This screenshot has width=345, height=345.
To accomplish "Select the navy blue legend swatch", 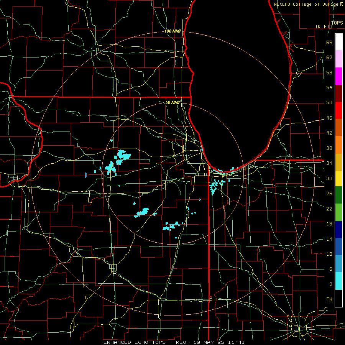I will pos(338,230).
